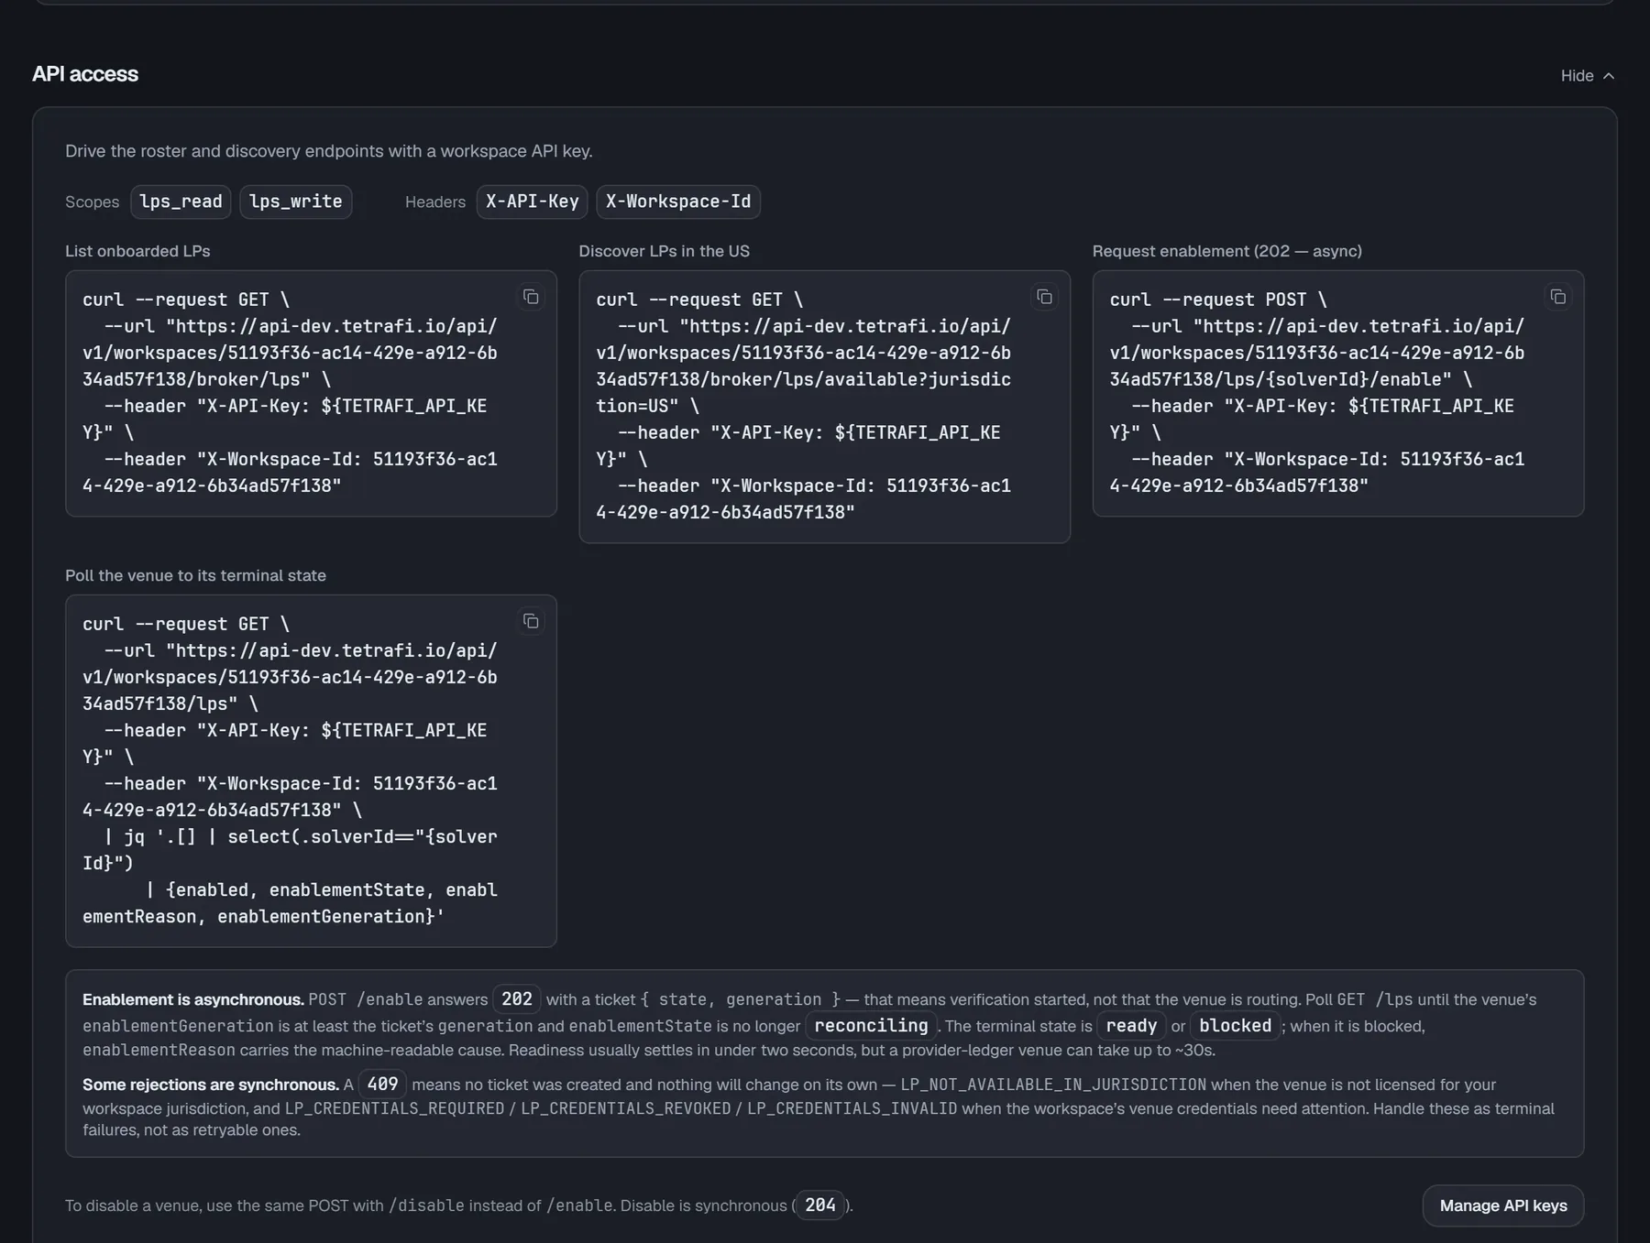1650x1243 pixels.
Task: Click the "Discover LPs in the US" label
Action: [x=664, y=251]
